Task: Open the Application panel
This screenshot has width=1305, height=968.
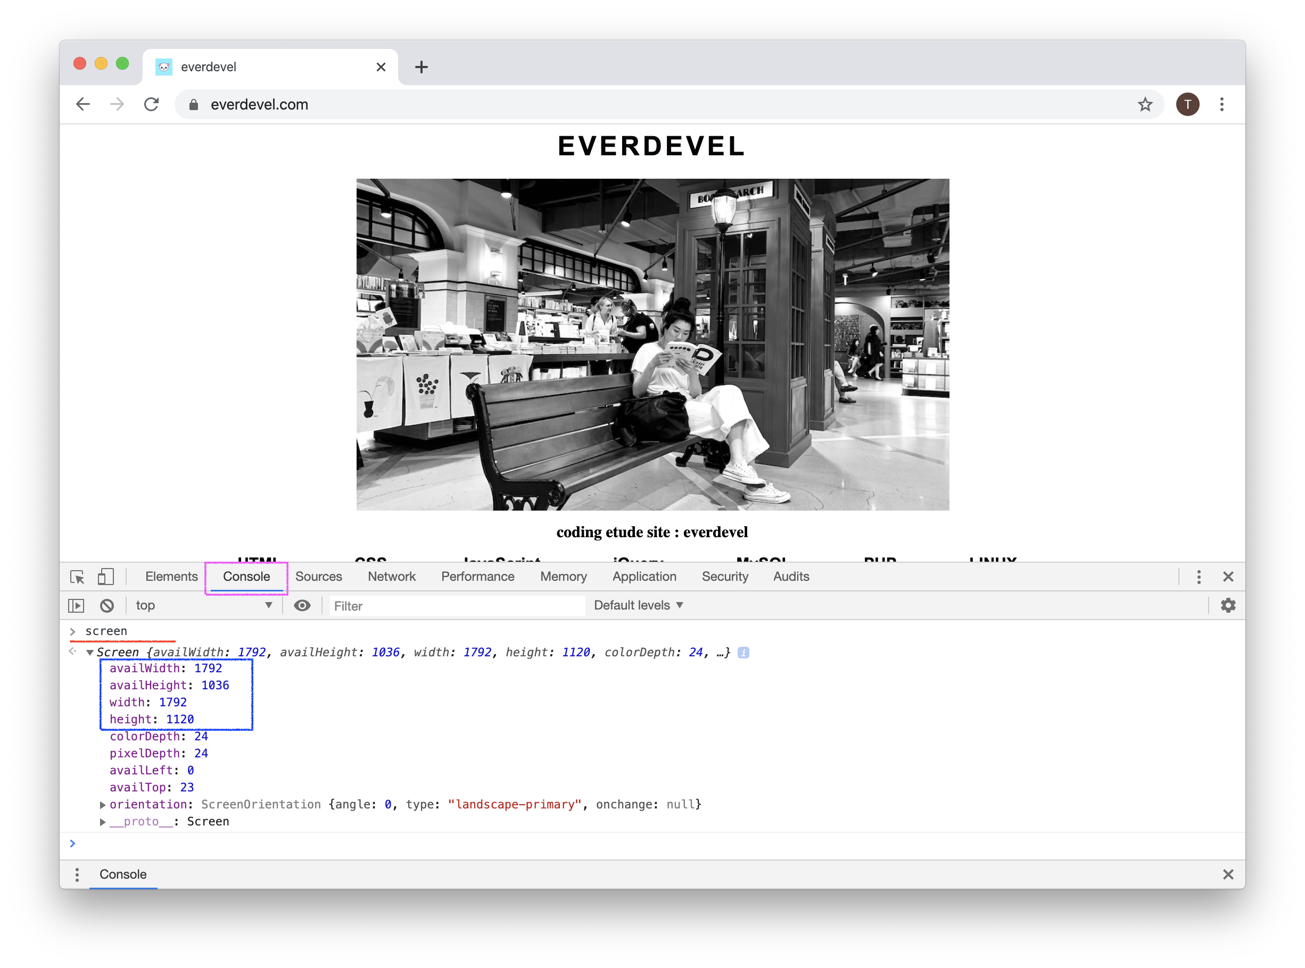Action: [x=644, y=575]
